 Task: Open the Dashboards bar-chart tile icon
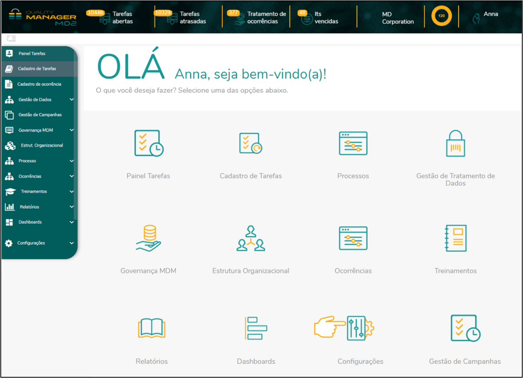pyautogui.click(x=256, y=328)
